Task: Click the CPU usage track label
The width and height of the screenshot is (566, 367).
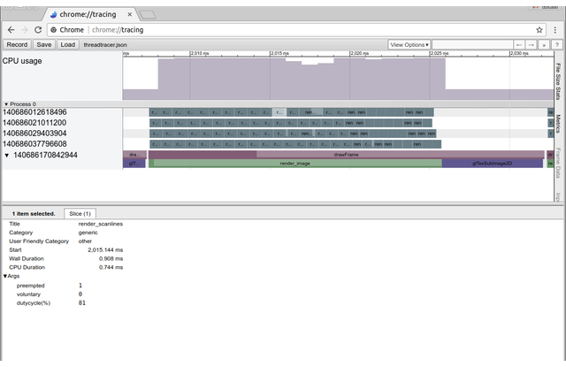Action: [22, 61]
